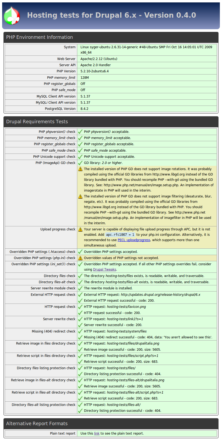This screenshot has width=222, height=441.
Task: Click the Alternative Report Formats section header
Action: (x=111, y=424)
